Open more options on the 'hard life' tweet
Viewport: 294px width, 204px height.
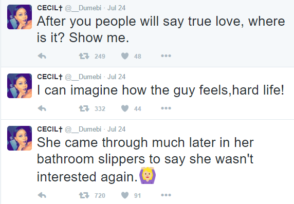pyautogui.click(x=166, y=108)
